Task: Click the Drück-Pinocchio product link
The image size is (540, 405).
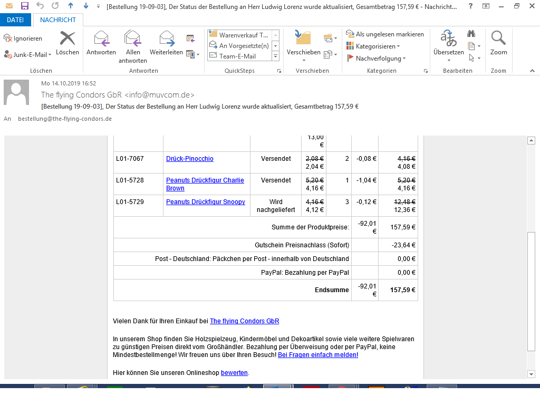Action: point(189,159)
